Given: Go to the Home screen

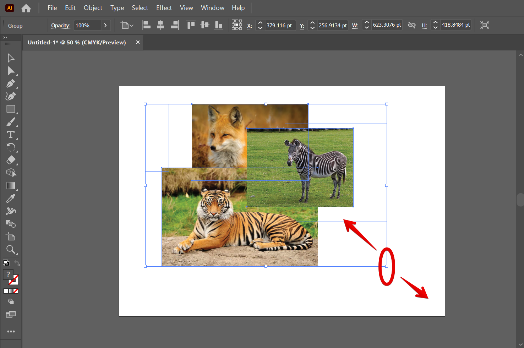Looking at the screenshot, I should click(x=26, y=8).
